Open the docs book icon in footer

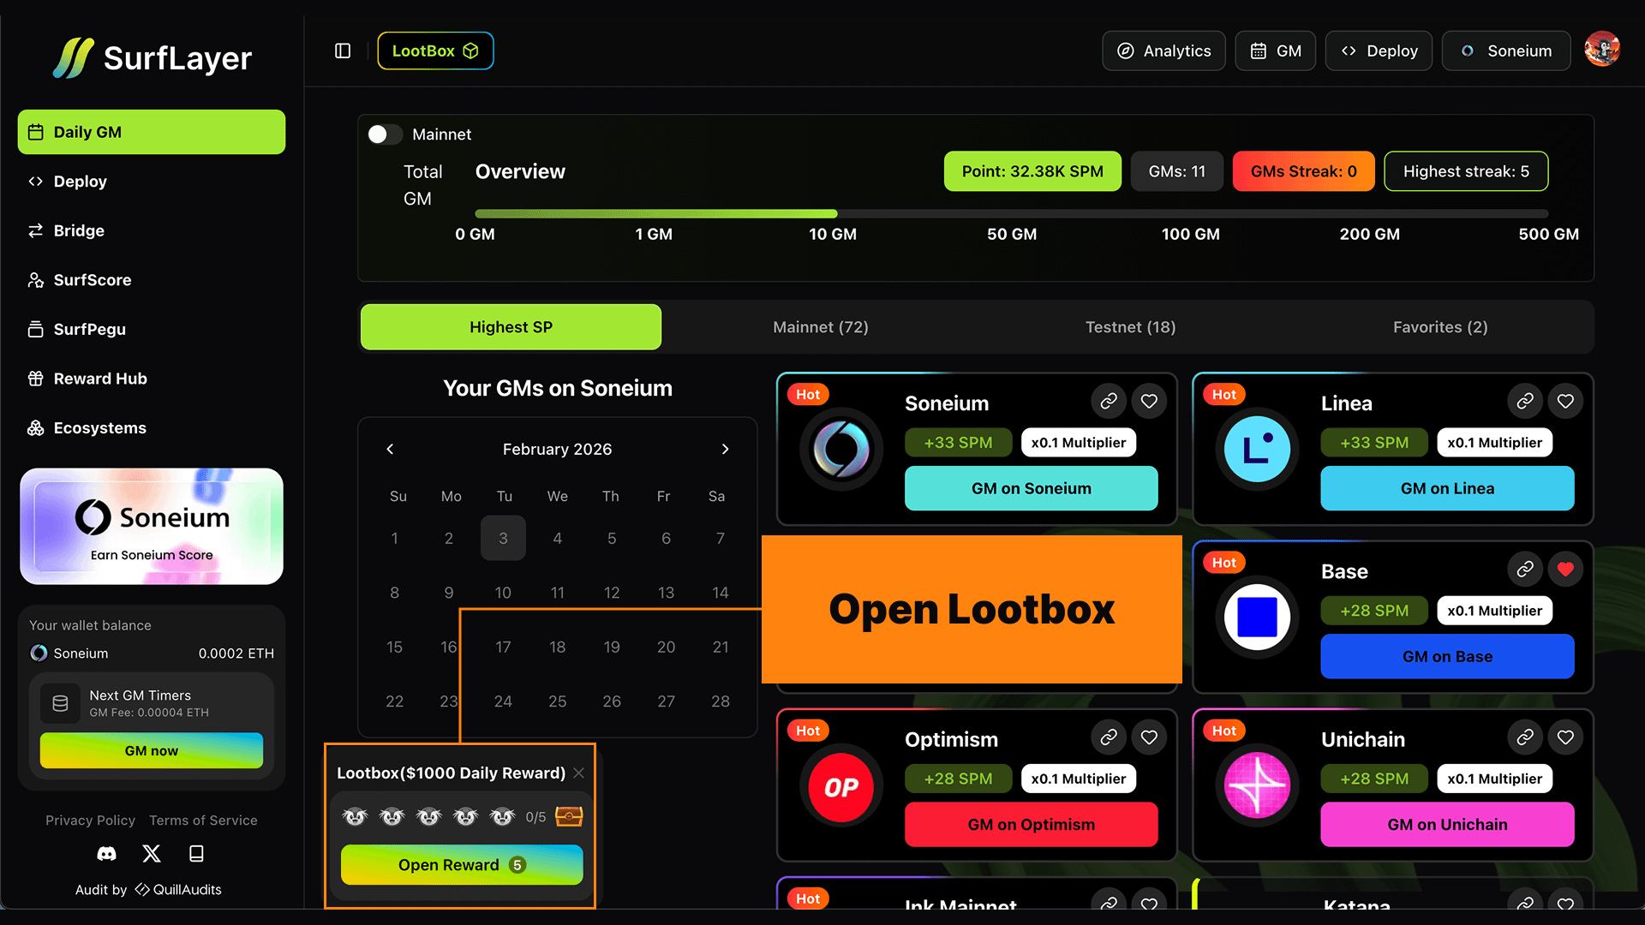point(196,854)
